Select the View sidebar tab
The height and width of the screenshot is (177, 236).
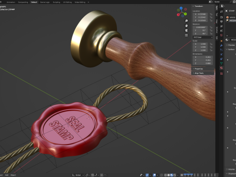point(217,21)
